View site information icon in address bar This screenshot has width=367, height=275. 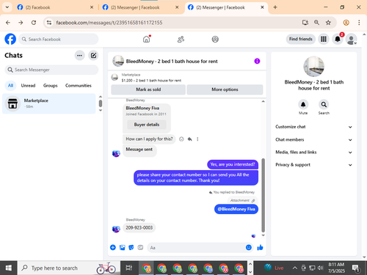pyautogui.click(x=49, y=23)
